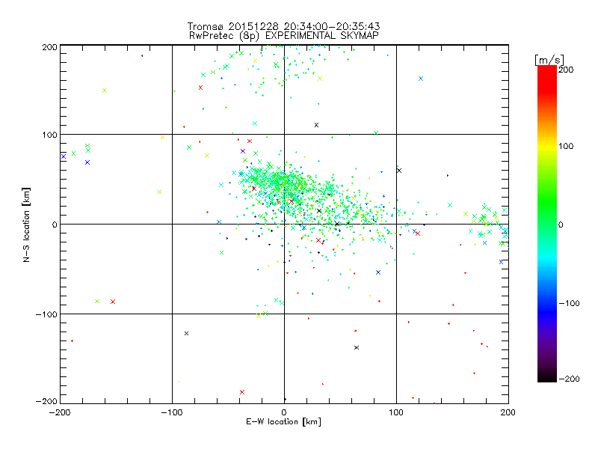This screenshot has height=449, width=598.
Task: Click colorbar tick label "200"
Action: 566,70
